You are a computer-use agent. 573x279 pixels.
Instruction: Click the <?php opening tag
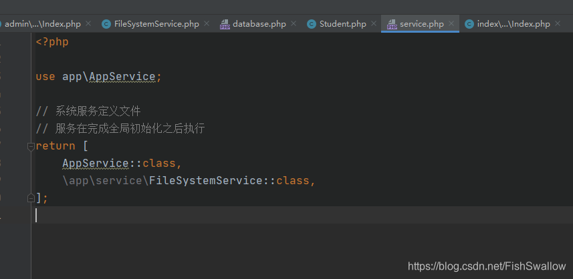pyautogui.click(x=52, y=42)
